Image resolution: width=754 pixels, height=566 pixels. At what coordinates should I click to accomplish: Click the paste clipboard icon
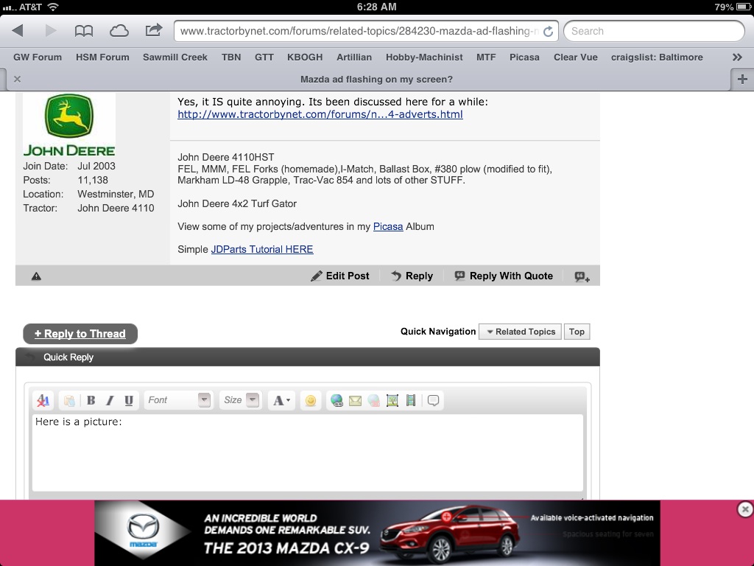coord(69,400)
